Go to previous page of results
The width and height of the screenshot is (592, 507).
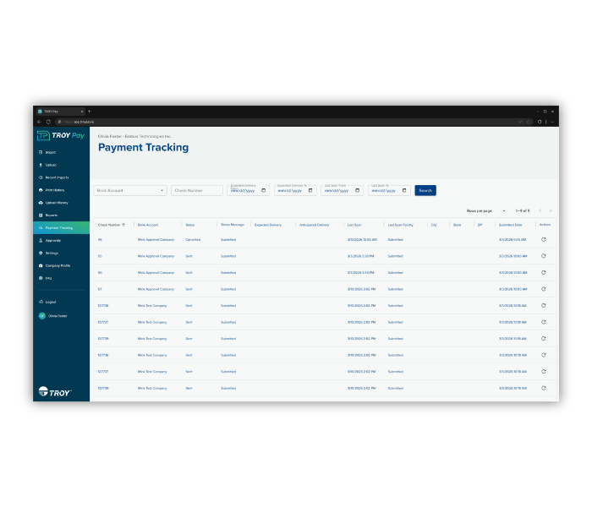point(540,210)
